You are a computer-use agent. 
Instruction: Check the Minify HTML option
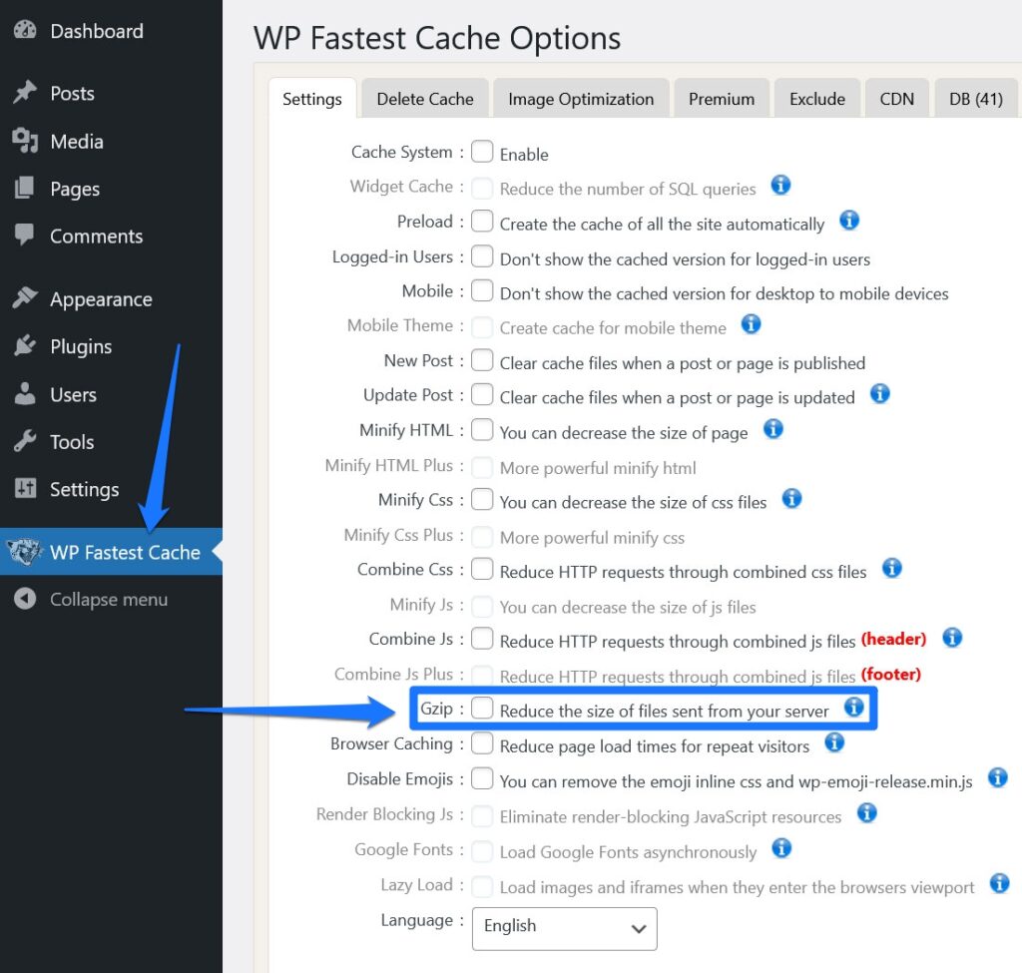[x=483, y=432]
